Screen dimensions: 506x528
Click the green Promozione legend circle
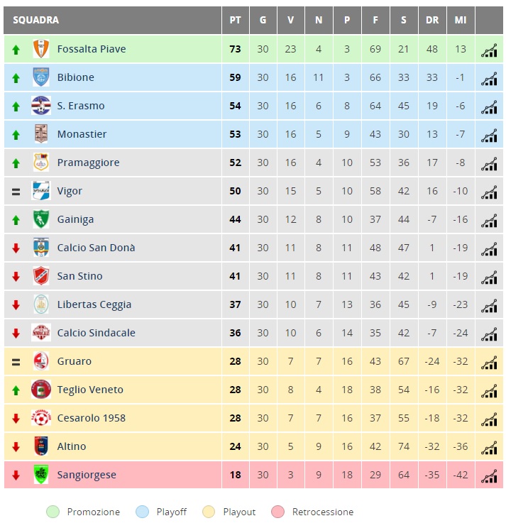click(x=53, y=512)
